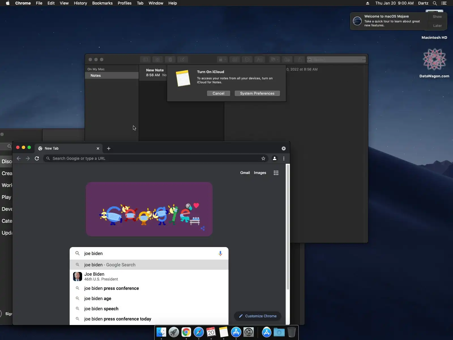Open Safari from the Dock

pos(199,332)
